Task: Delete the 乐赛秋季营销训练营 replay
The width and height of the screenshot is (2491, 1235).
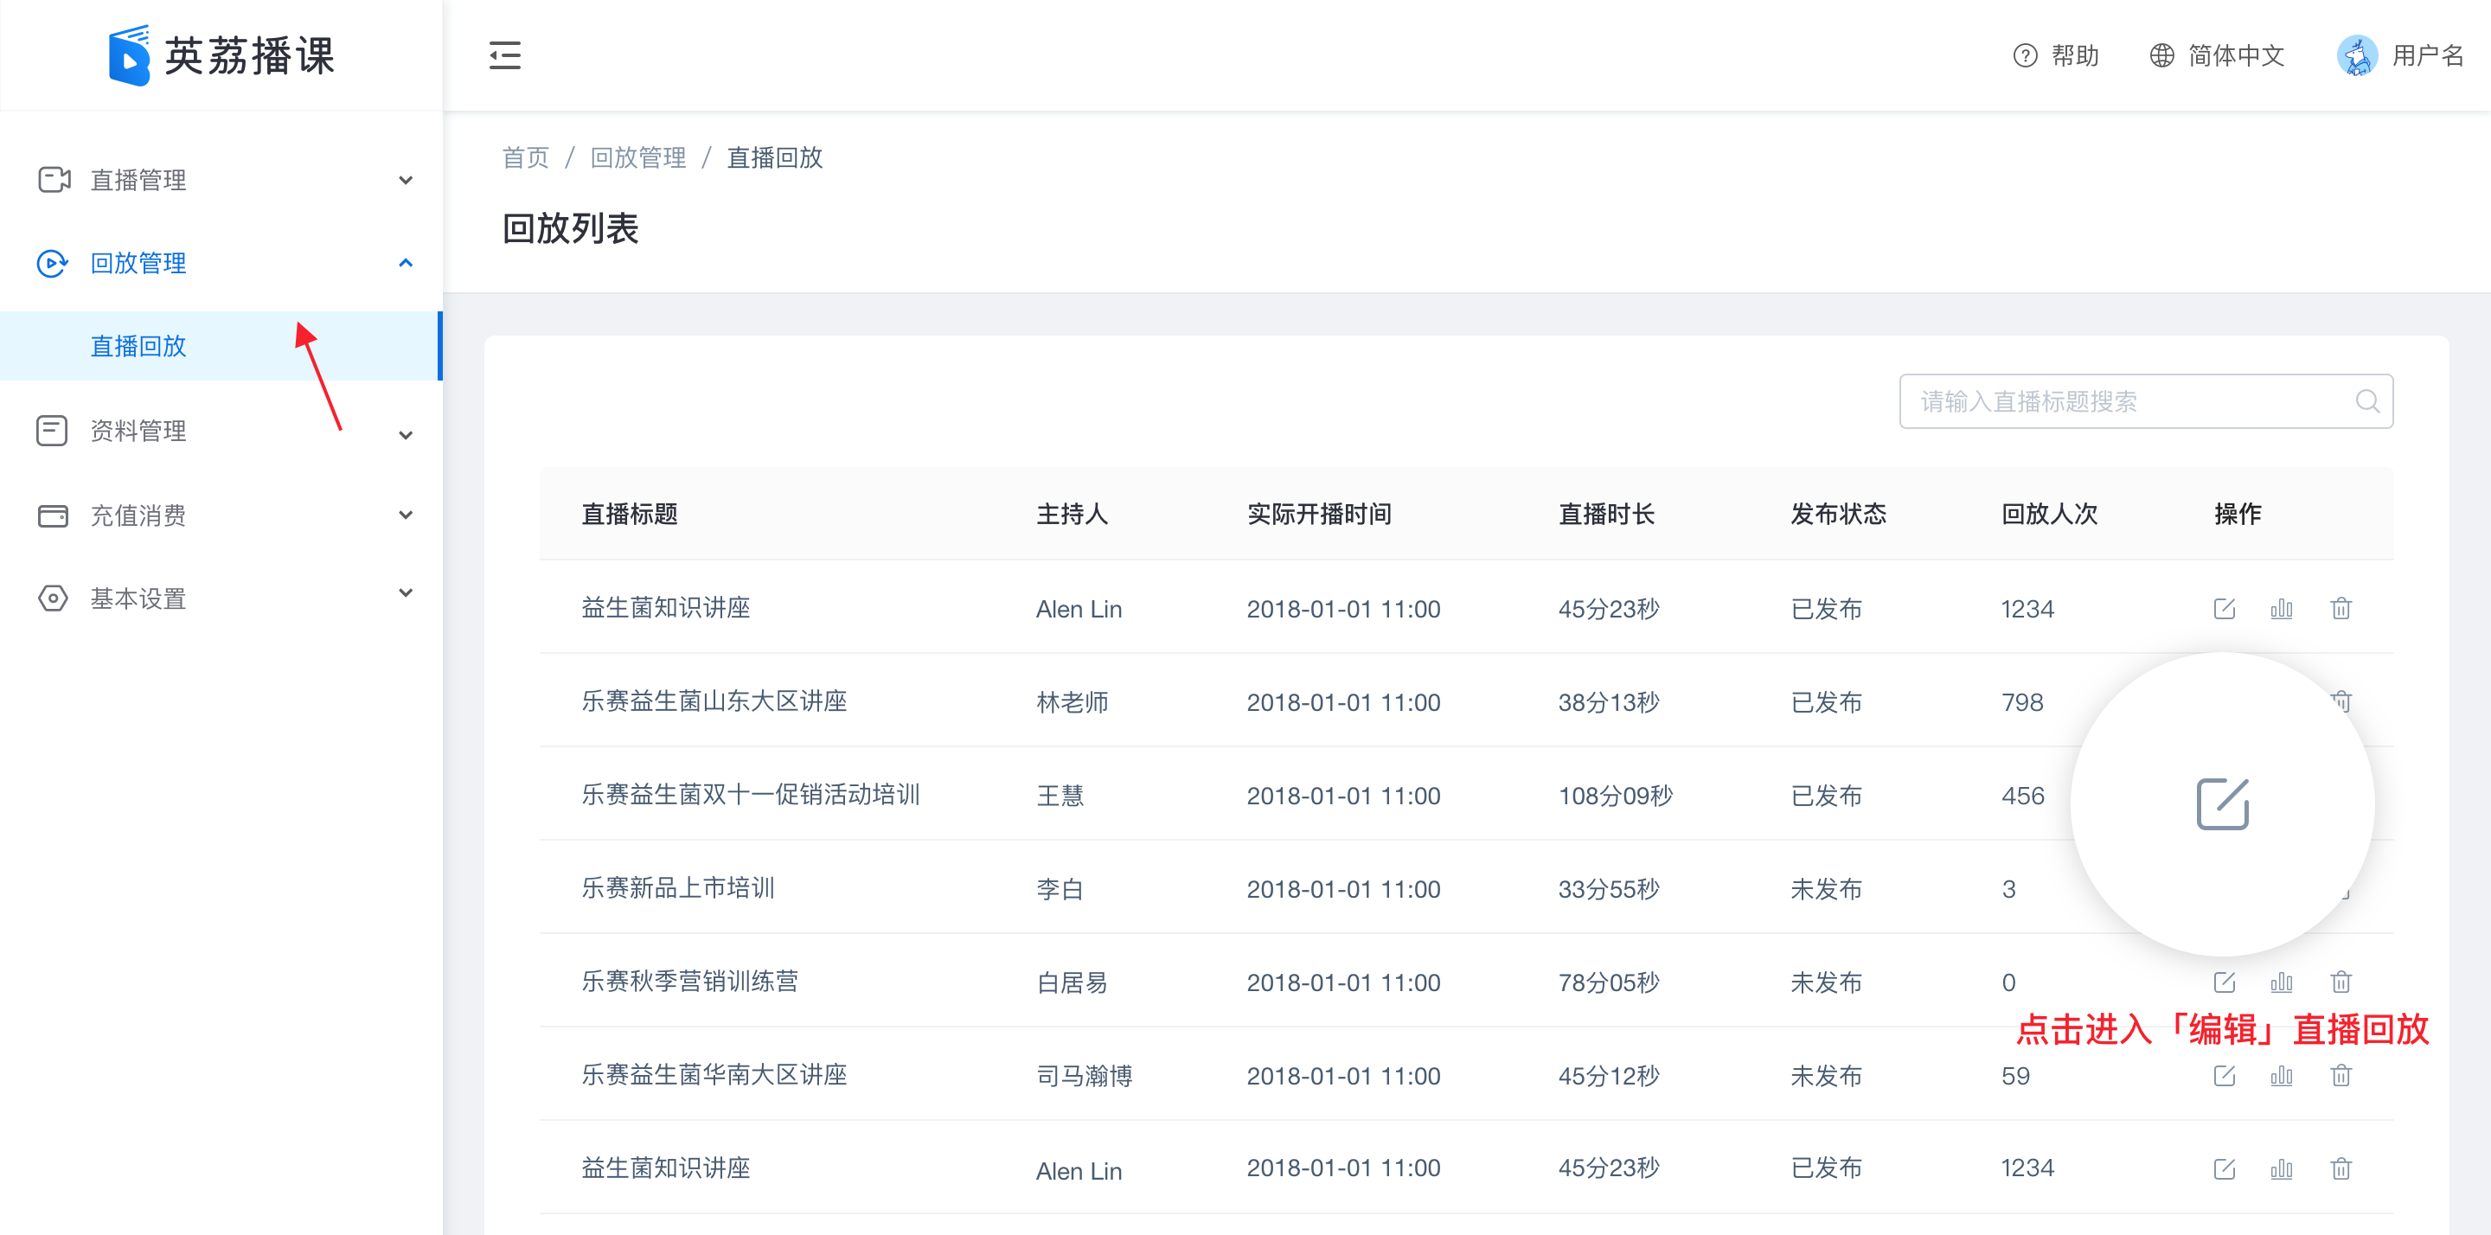Action: tap(2341, 982)
